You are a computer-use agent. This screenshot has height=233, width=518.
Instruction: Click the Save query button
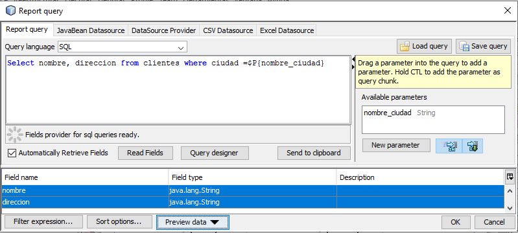(483, 46)
